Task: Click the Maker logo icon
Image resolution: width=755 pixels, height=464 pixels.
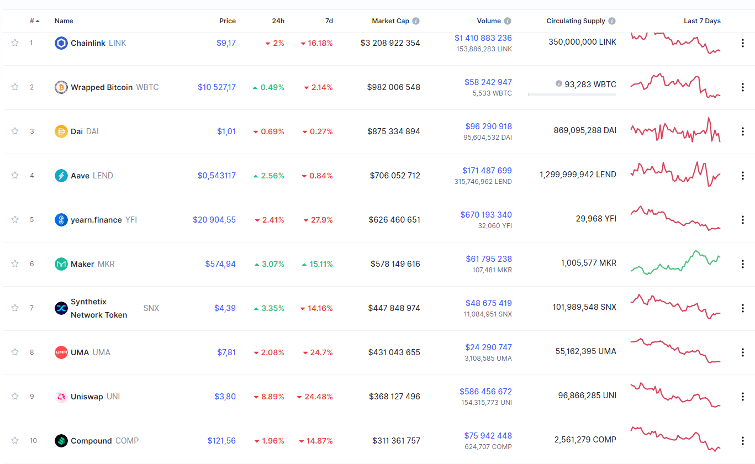Action: click(61, 264)
